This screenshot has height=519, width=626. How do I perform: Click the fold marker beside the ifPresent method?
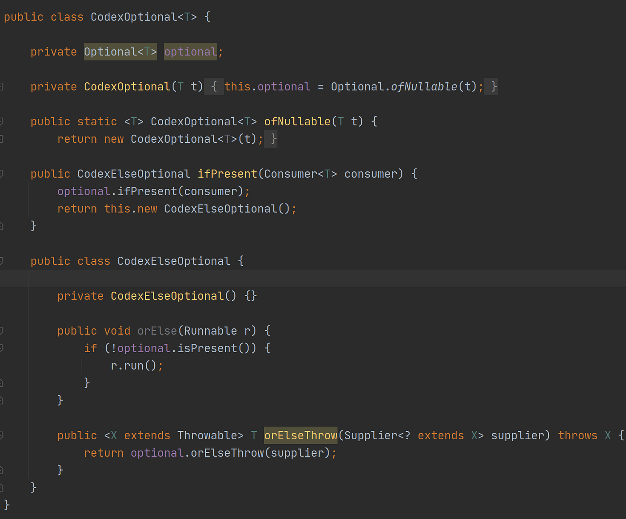point(2,174)
